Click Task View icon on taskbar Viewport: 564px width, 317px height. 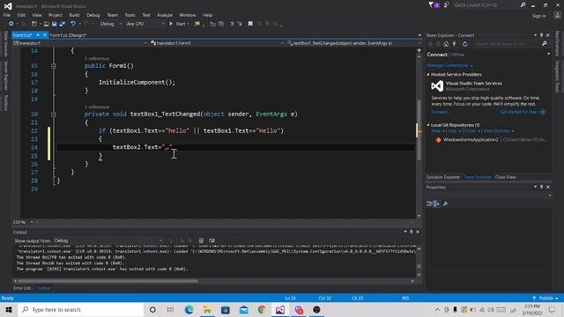170,309
